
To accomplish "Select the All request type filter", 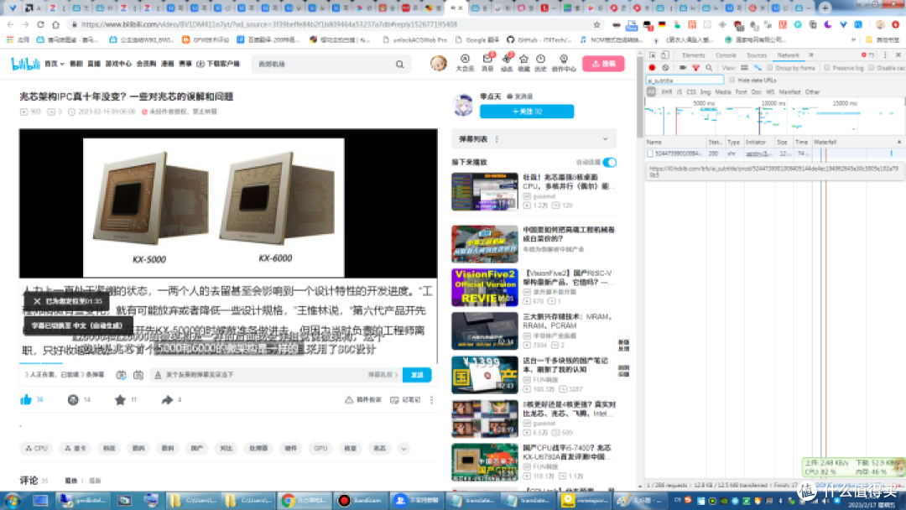I will 651,91.
